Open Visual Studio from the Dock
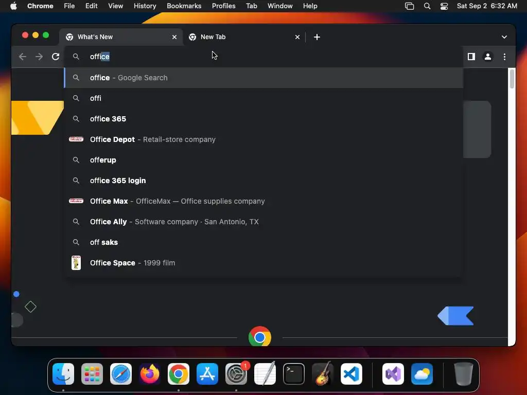Image resolution: width=527 pixels, height=395 pixels. (x=393, y=374)
